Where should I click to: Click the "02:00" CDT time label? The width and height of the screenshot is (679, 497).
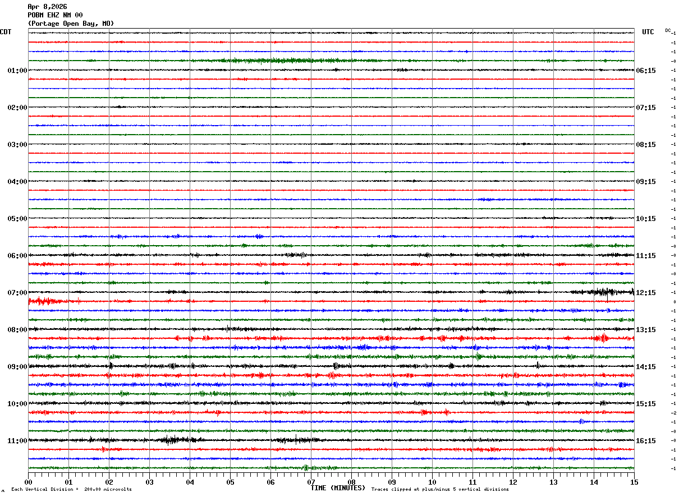coord(17,108)
